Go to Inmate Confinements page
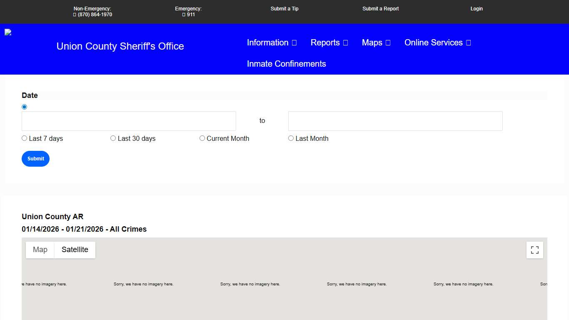Screen dimensions: 569x320 pyautogui.click(x=286, y=64)
